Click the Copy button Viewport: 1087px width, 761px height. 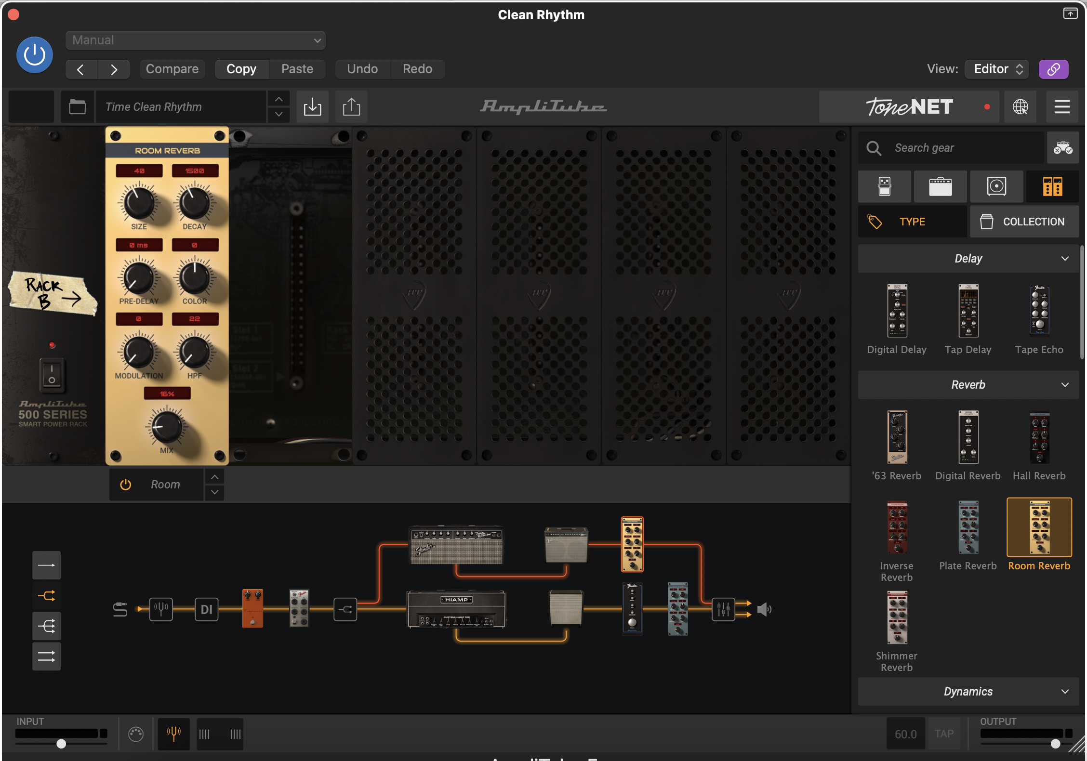[x=241, y=69]
